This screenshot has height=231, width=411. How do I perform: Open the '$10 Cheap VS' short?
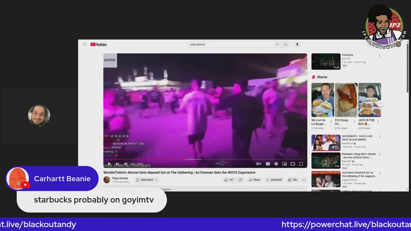point(346,100)
